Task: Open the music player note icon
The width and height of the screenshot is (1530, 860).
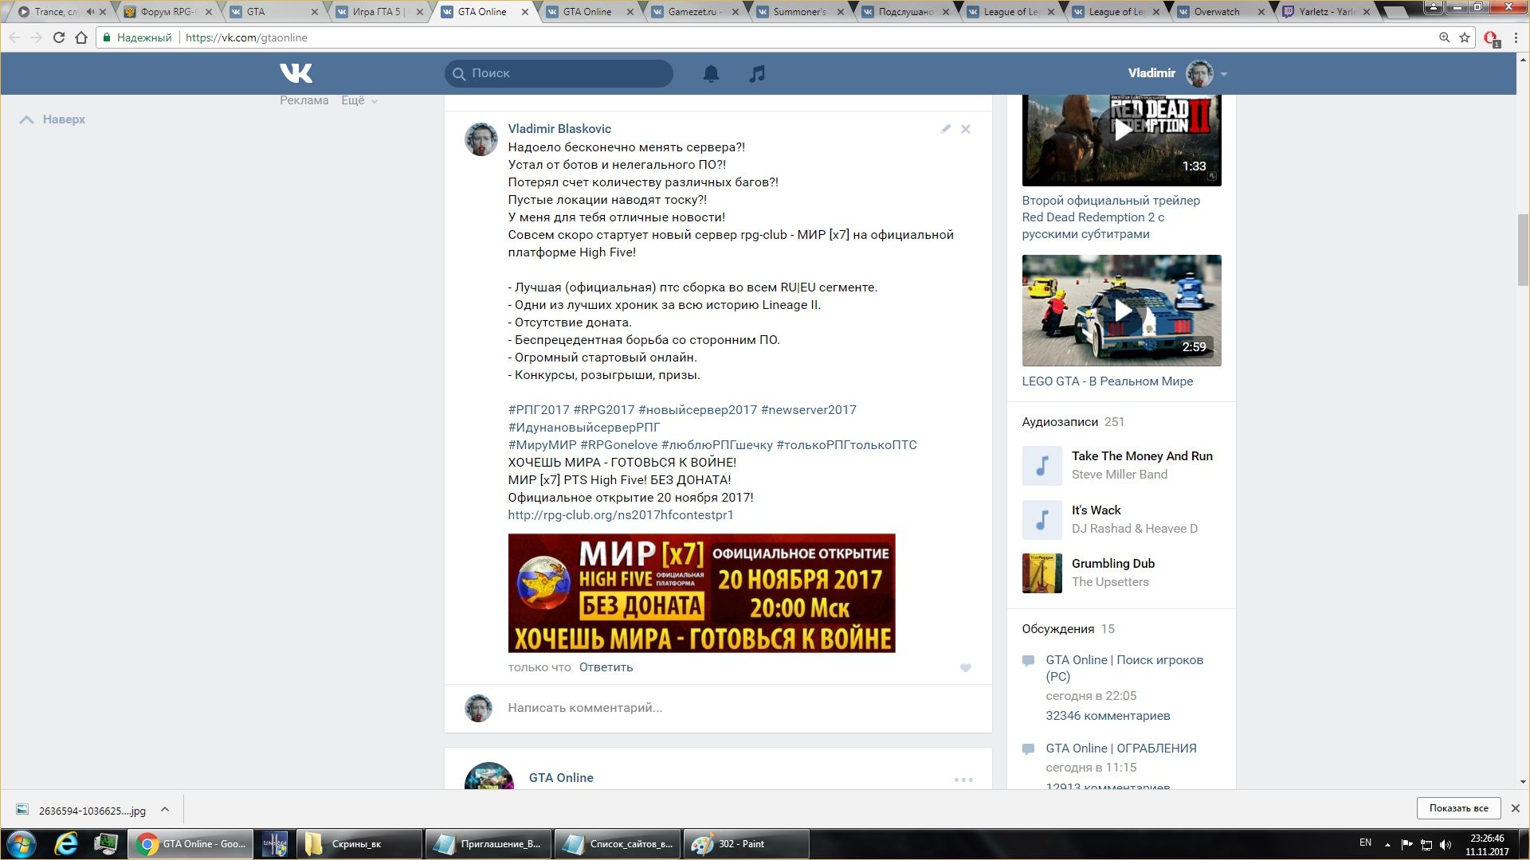Action: (757, 73)
